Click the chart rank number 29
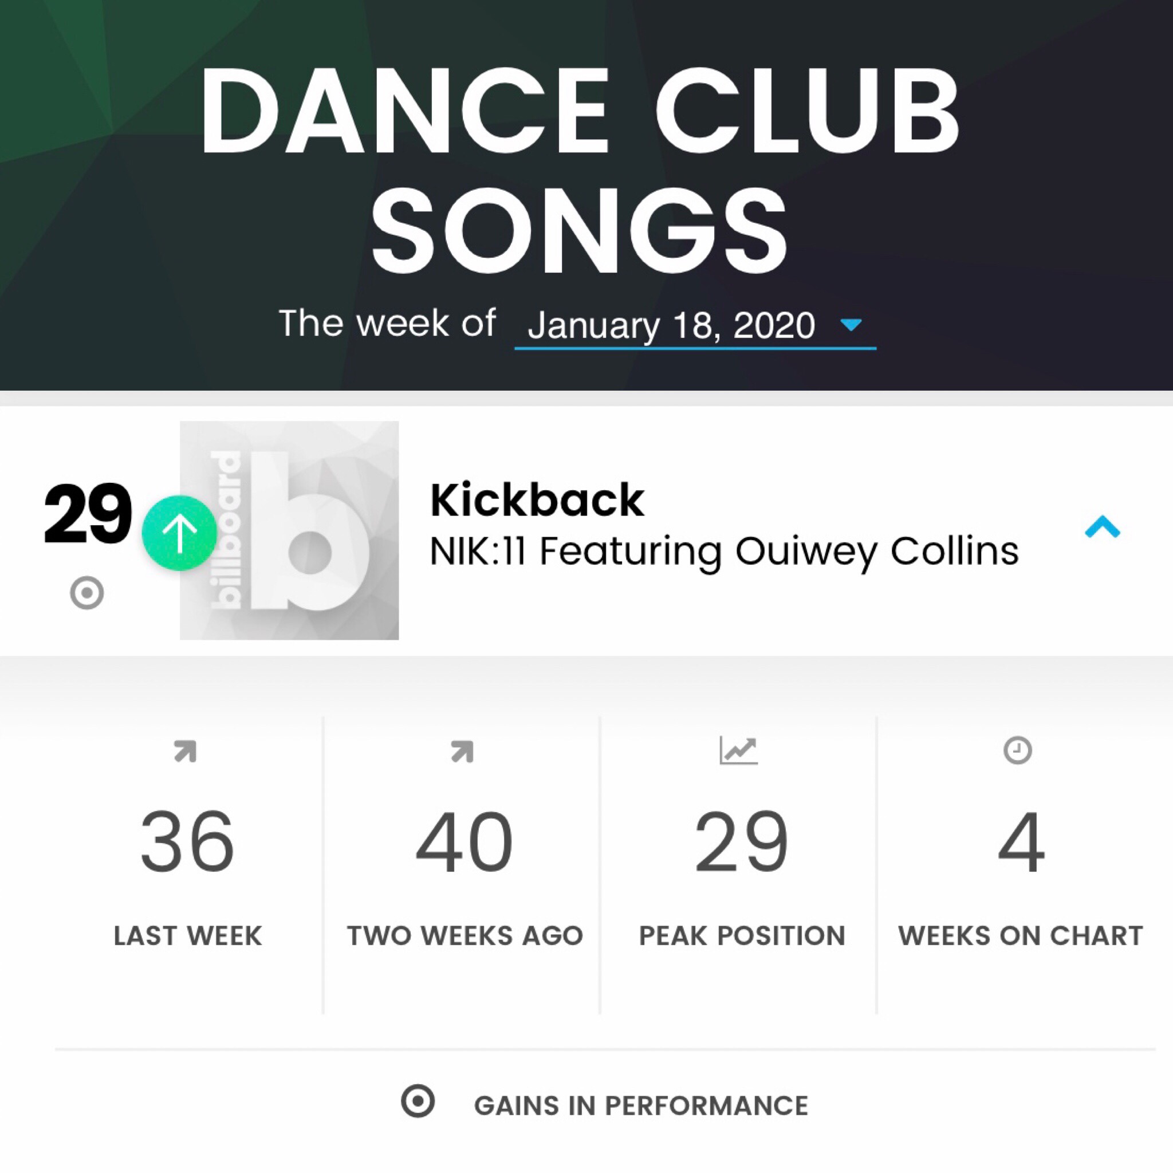 (x=88, y=514)
